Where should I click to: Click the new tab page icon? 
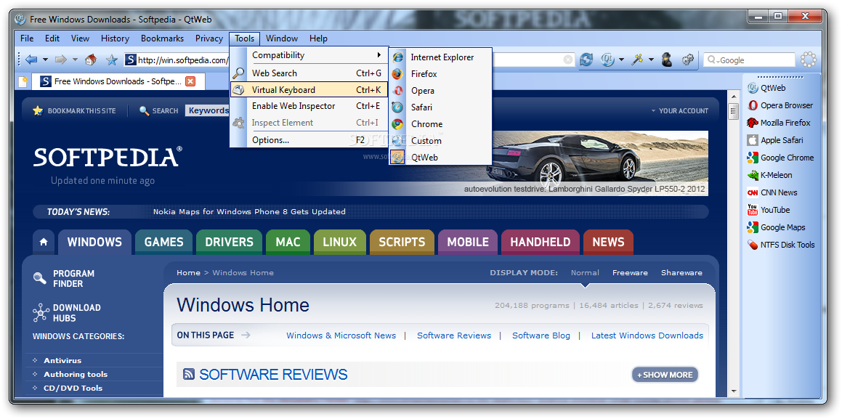click(23, 81)
